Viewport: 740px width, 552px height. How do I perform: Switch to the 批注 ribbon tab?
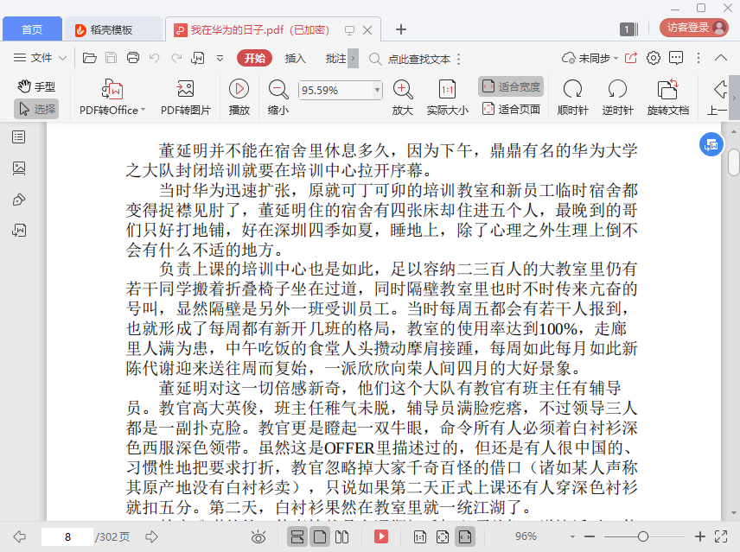pos(335,59)
